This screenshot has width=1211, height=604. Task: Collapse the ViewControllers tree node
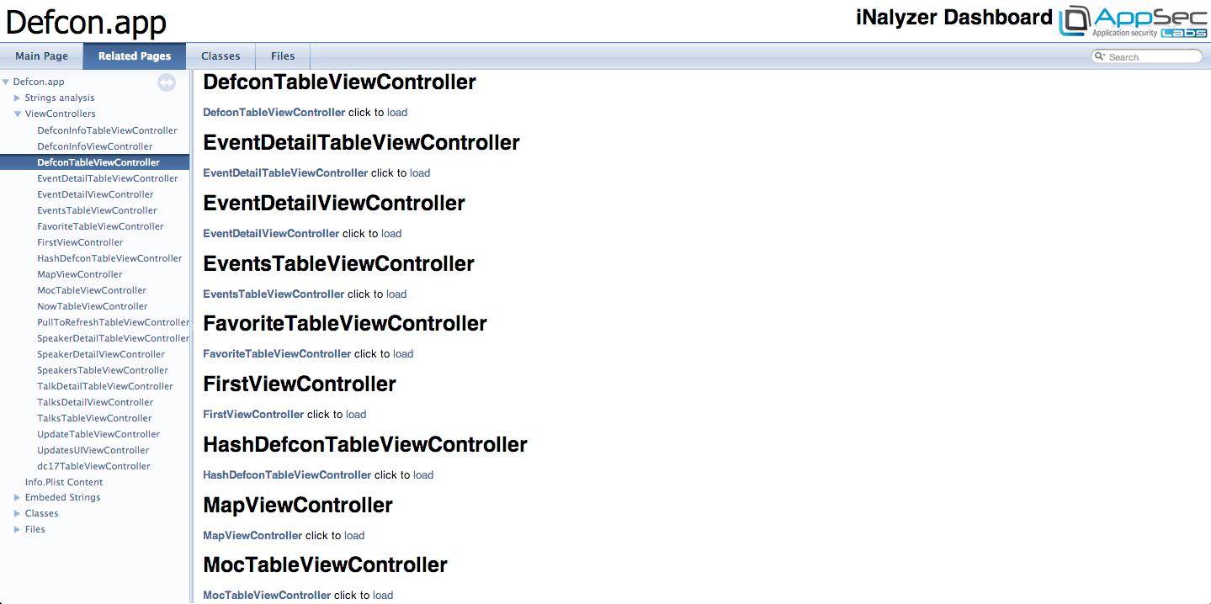(17, 114)
